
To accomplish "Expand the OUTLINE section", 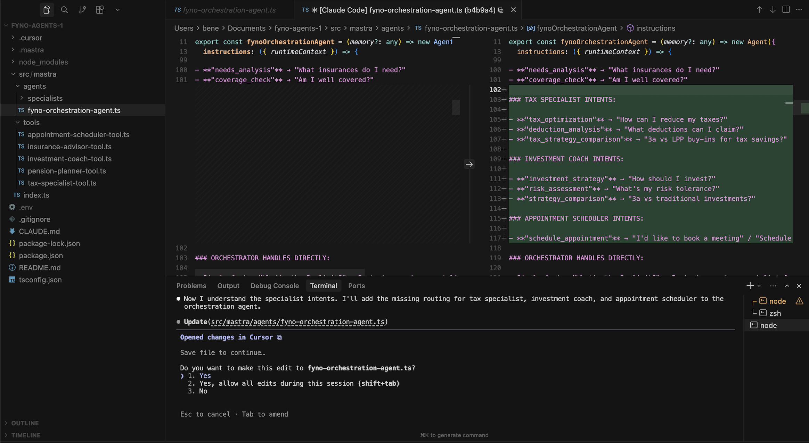I will (25, 423).
